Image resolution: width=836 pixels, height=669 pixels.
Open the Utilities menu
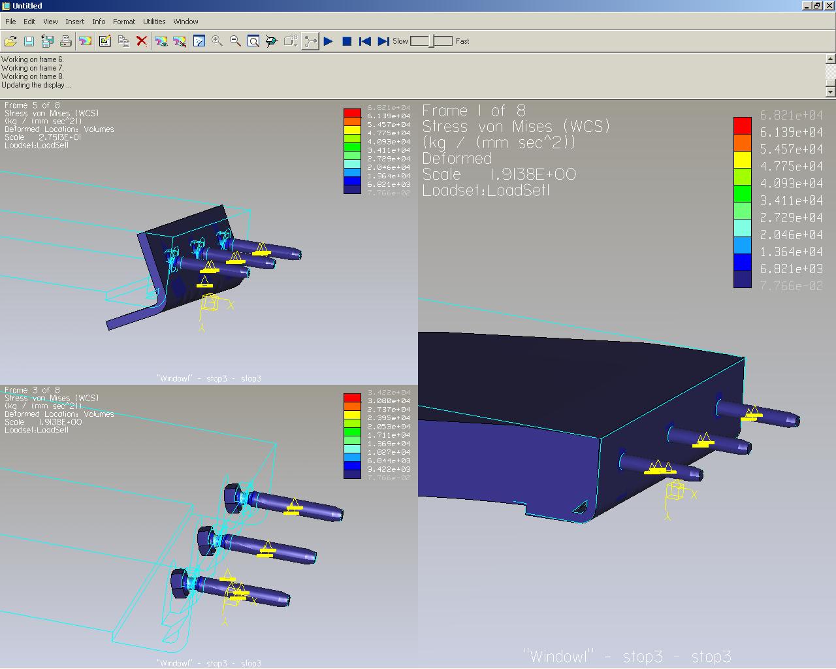[x=154, y=22]
